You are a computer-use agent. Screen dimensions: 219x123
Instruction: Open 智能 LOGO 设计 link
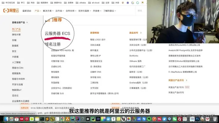tap(98, 39)
